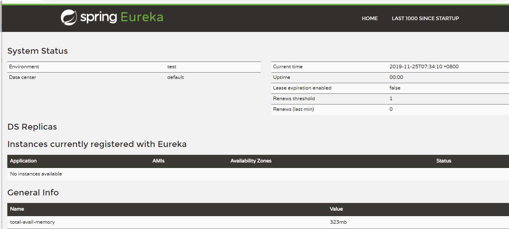
Task: Click the Renews threshold value 1
Action: (x=391, y=99)
